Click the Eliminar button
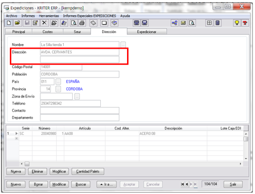 point(38,171)
